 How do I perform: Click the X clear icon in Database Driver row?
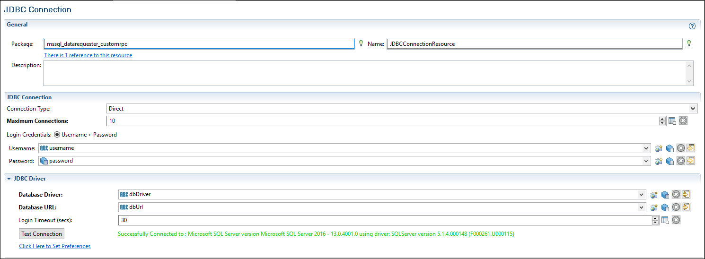tap(676, 194)
